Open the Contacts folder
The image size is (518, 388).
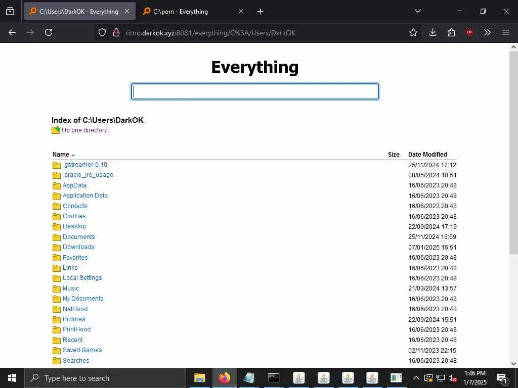tap(75, 206)
